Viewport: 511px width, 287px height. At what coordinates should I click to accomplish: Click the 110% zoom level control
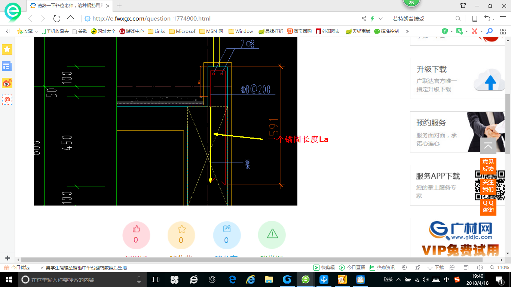click(500, 268)
